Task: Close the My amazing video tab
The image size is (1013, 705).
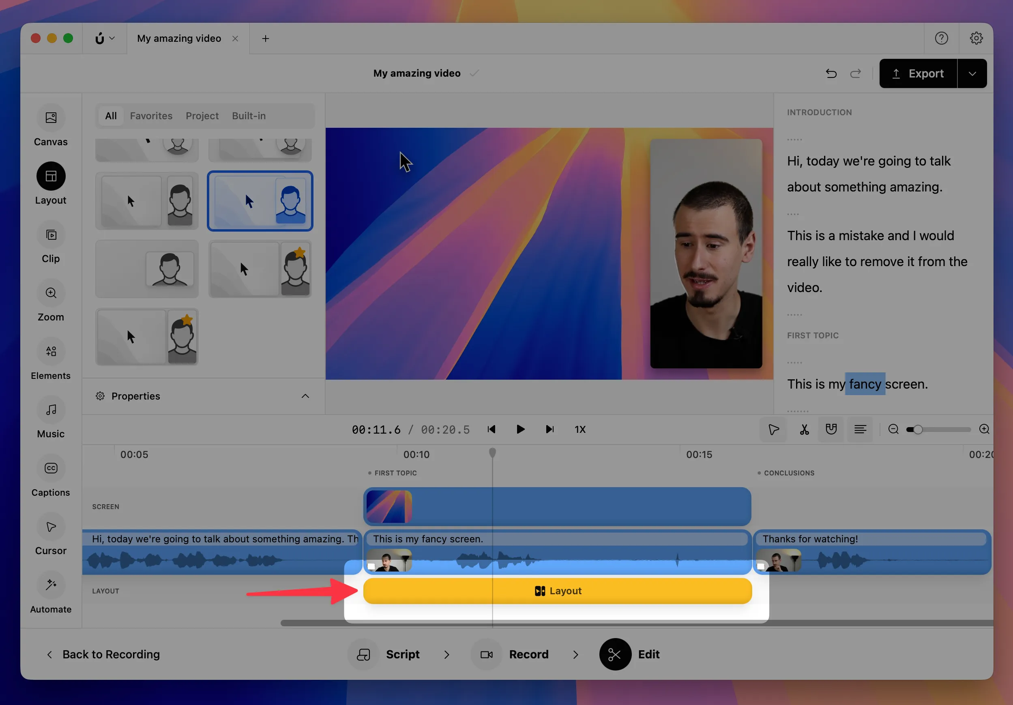Action: coord(235,39)
